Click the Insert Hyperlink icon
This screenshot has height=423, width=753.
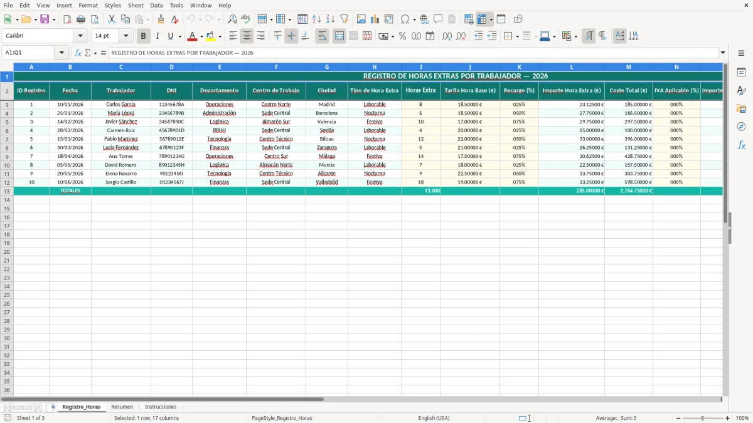(425, 19)
